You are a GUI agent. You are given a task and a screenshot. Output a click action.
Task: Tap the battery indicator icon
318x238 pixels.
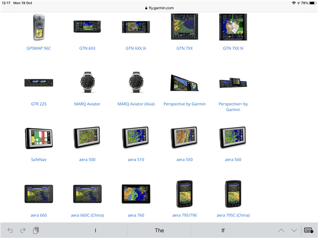point(313,3)
